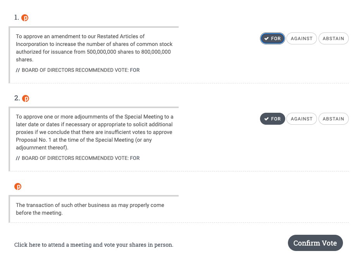Choose ABSTAIN for the share increase amendment
The width and height of the screenshot is (360, 256).
pos(333,39)
